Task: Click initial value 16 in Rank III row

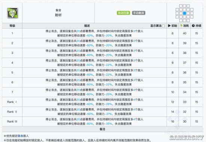Action: [173, 121]
